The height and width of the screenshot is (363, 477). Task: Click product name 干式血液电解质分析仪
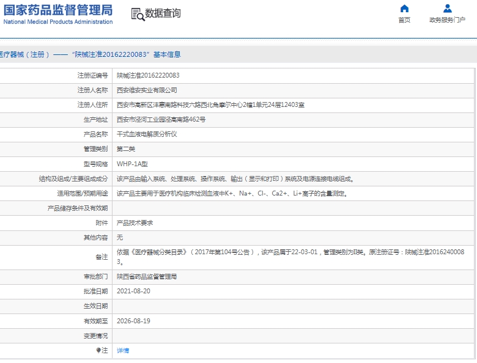(147, 134)
